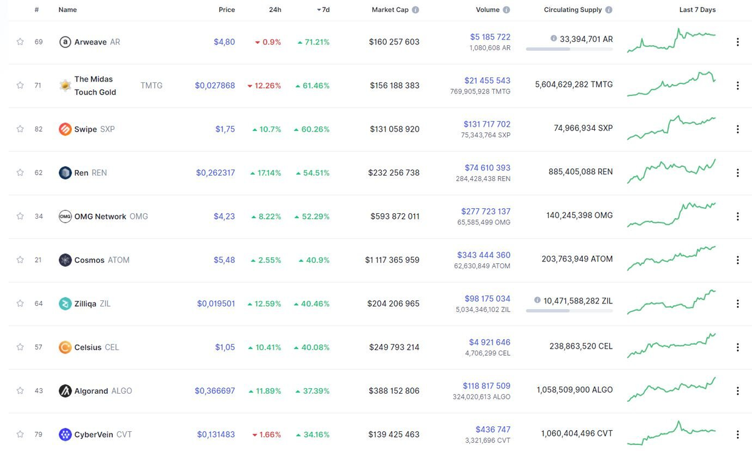Star Algorand for the watchlist
The image size is (752, 452).
20,391
